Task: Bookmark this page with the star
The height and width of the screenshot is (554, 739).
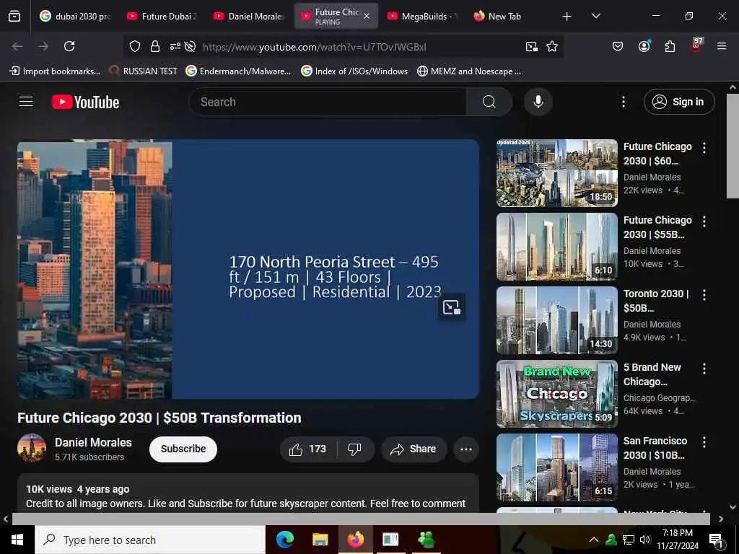Action: tap(552, 46)
